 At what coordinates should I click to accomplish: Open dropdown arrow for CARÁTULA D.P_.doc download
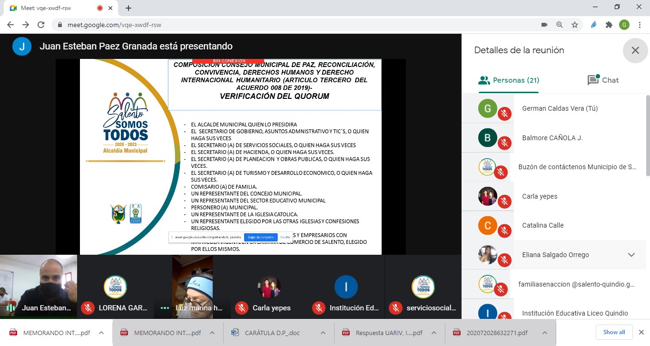(323, 333)
